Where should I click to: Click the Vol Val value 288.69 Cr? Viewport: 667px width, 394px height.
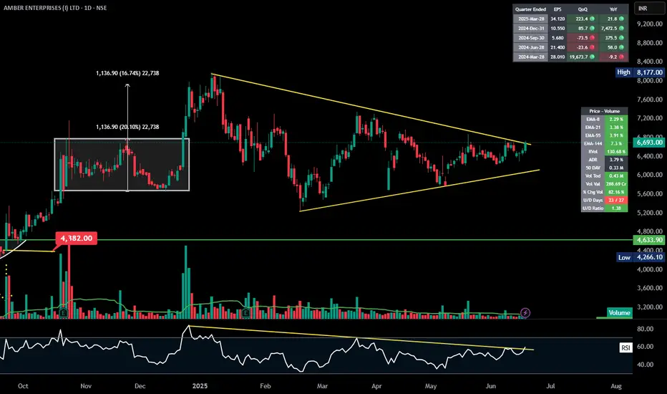(616, 184)
